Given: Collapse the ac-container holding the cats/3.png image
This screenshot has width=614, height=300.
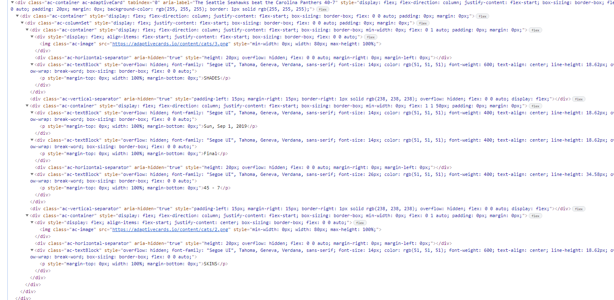Looking at the screenshot, I should point(27,30).
